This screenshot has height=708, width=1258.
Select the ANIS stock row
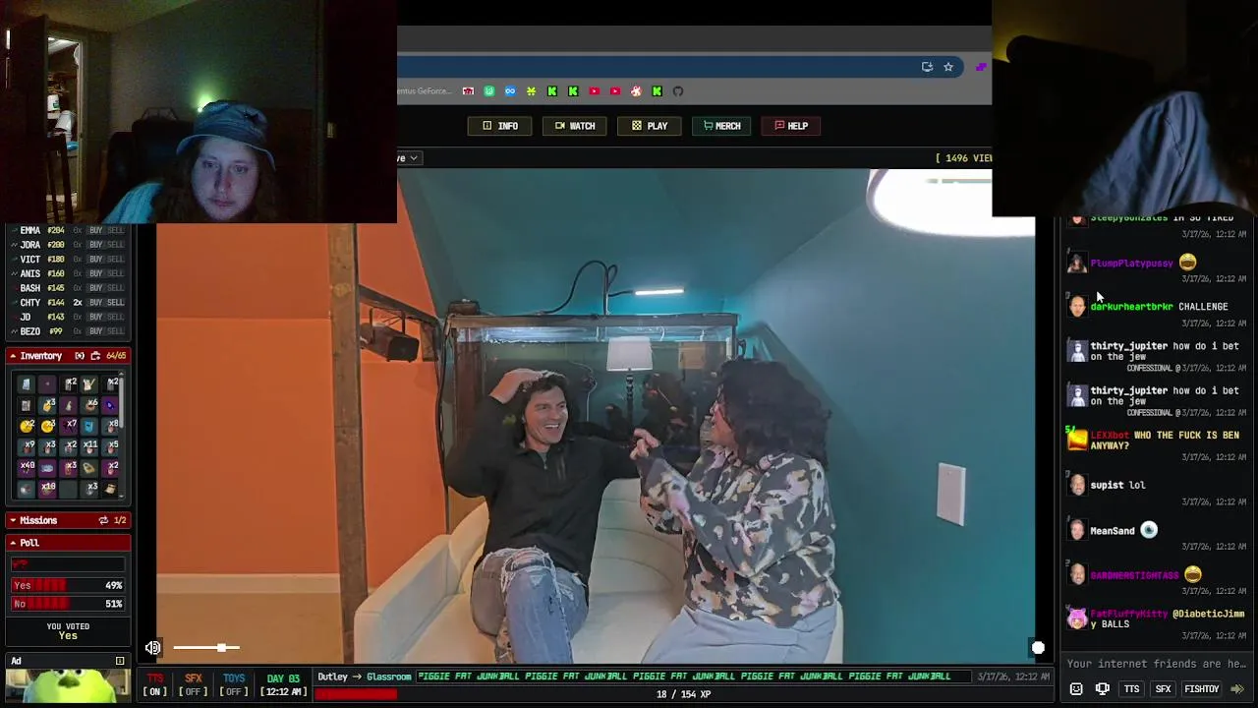[67, 273]
